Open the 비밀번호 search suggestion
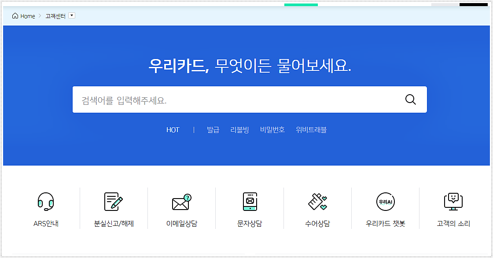The height and width of the screenshot is (258, 493). tap(272, 129)
